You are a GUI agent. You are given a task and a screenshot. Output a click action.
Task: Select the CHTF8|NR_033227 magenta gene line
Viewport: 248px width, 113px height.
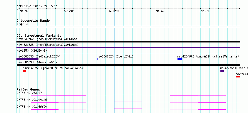(x=128, y=95)
